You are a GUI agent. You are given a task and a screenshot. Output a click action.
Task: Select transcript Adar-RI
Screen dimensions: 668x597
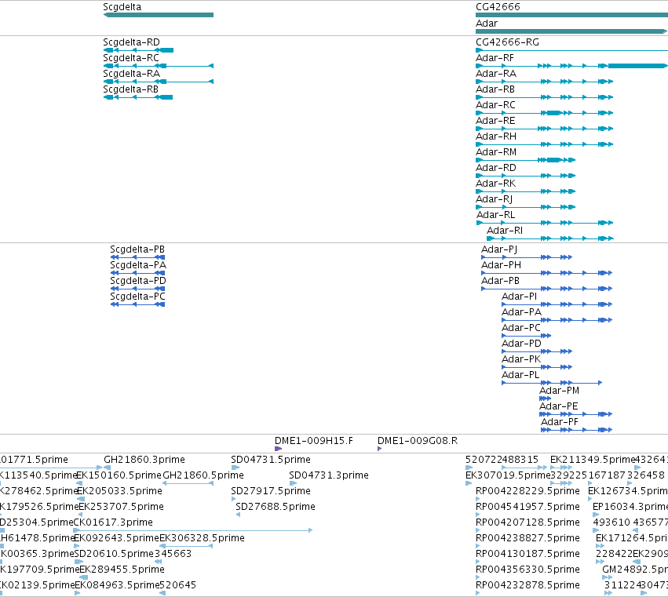(505, 231)
